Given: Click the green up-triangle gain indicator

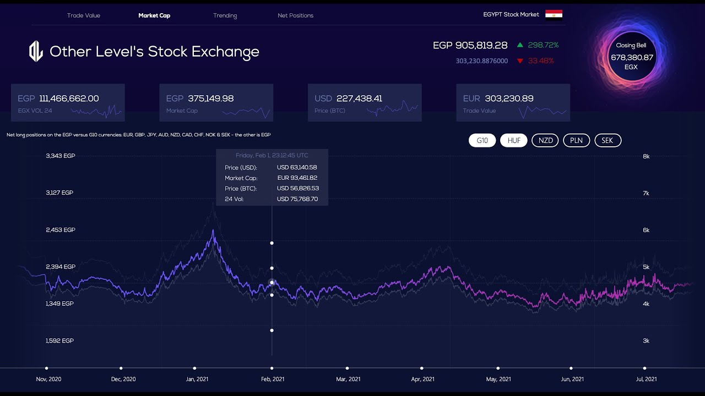Looking at the screenshot, I should [x=520, y=45].
